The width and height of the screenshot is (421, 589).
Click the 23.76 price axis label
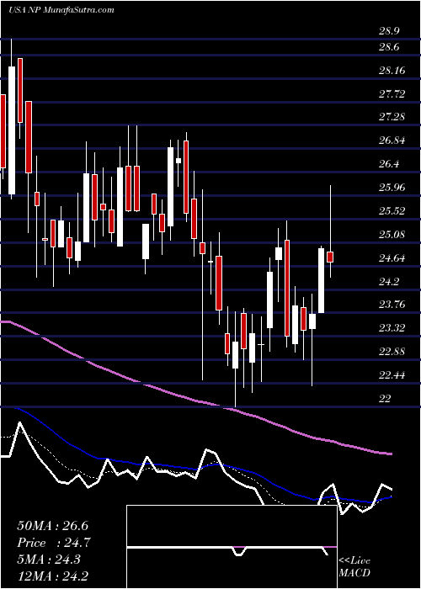(x=392, y=305)
